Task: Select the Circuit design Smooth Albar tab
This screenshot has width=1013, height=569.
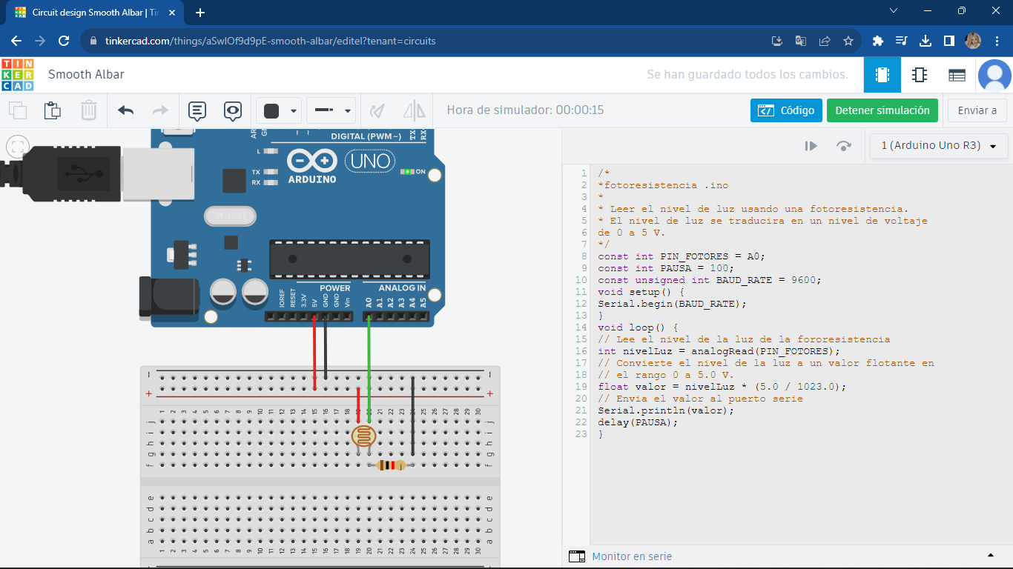Action: pyautogui.click(x=96, y=13)
